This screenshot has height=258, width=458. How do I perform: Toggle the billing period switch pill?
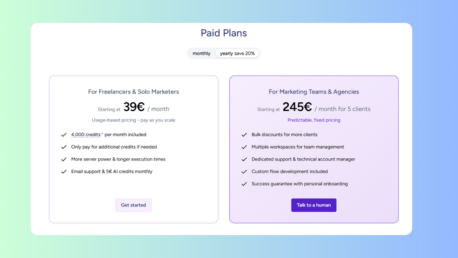click(224, 53)
